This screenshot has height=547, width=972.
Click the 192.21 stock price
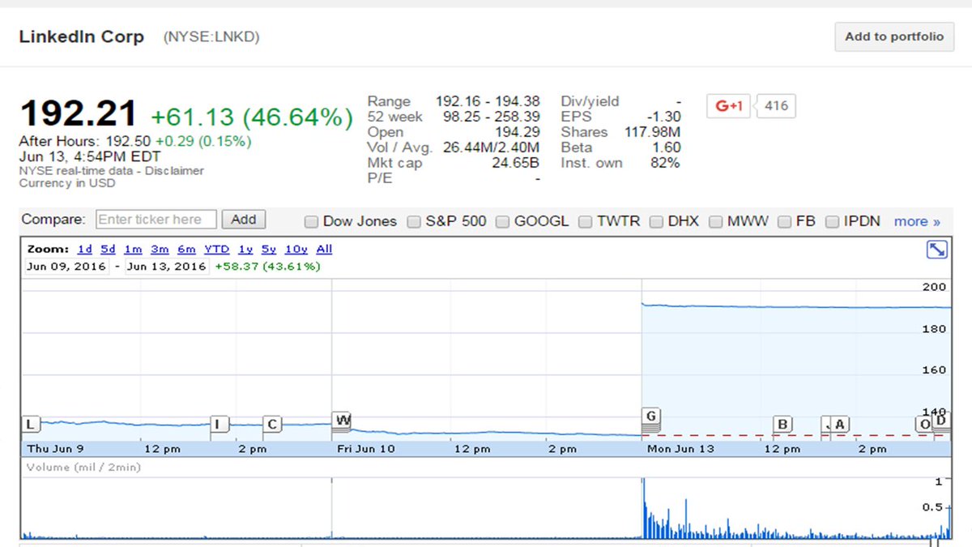79,115
